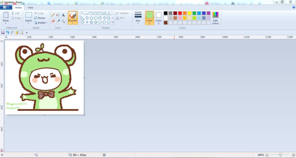Viewport: 296px width, 158px height.
Task: Click the Redo arrow in quick access toolbar
Action: (x=12, y=33)
